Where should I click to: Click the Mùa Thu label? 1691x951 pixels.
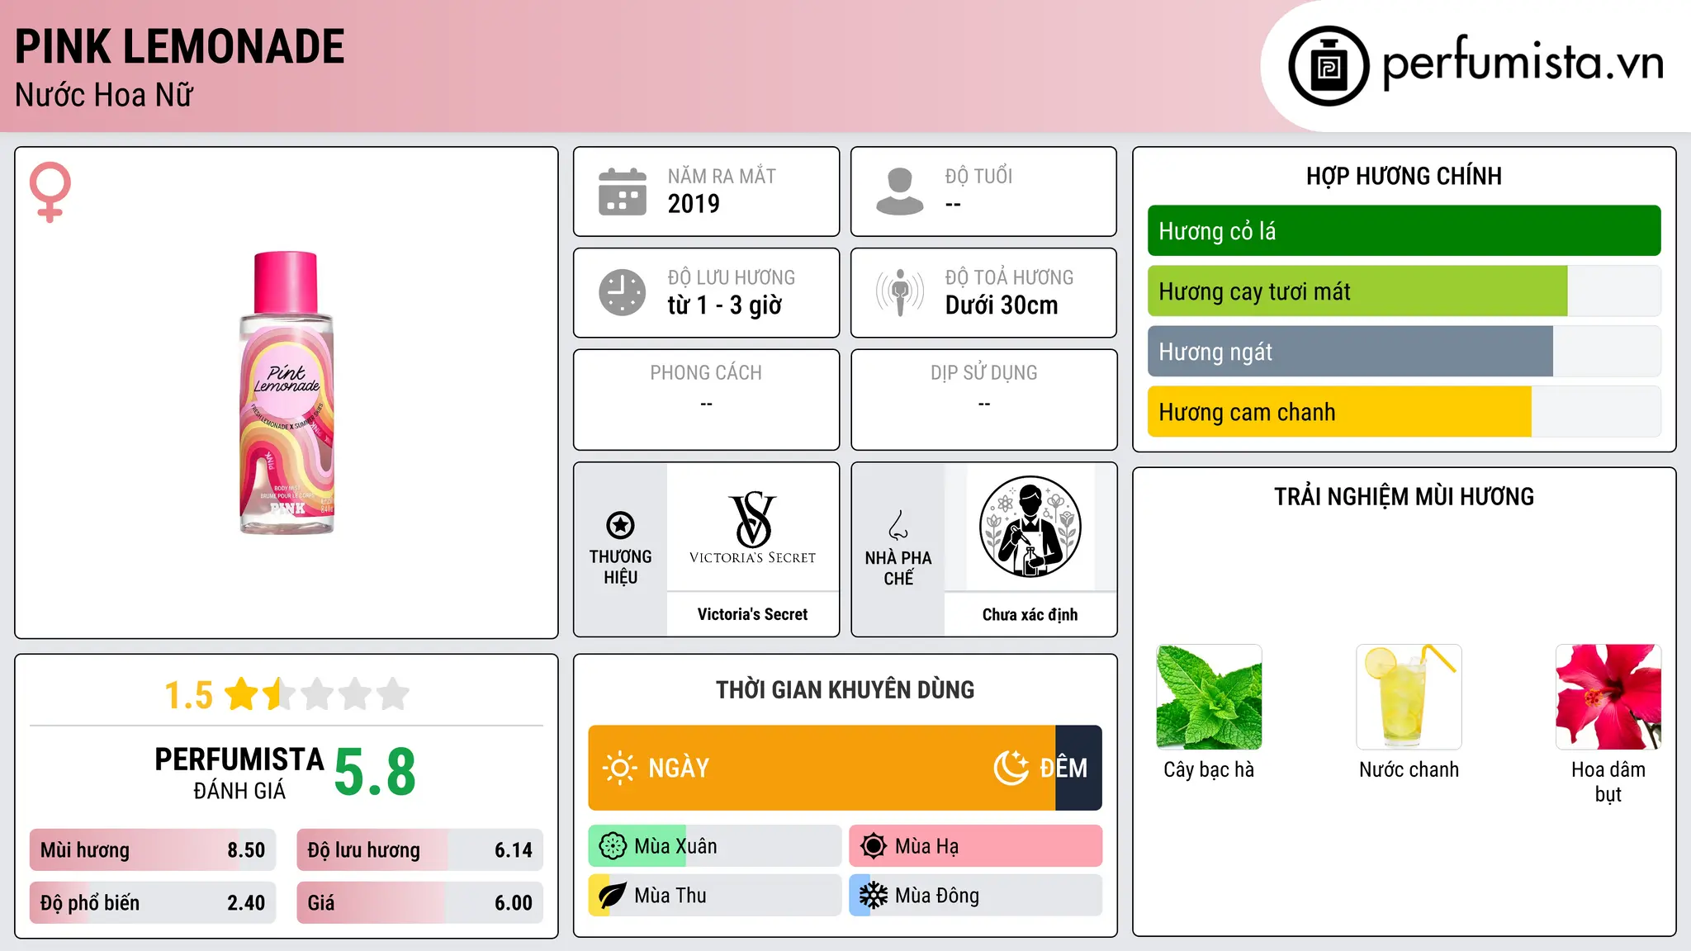click(670, 896)
